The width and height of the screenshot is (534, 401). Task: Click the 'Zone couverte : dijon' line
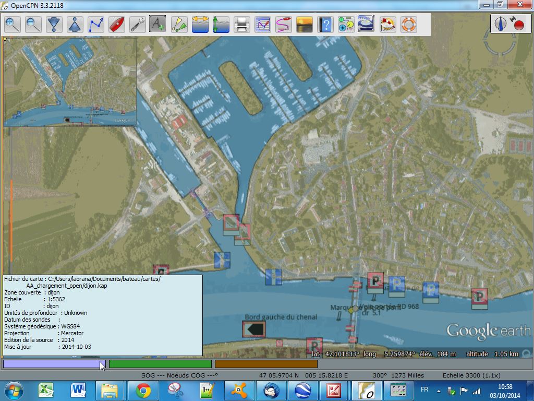32,292
